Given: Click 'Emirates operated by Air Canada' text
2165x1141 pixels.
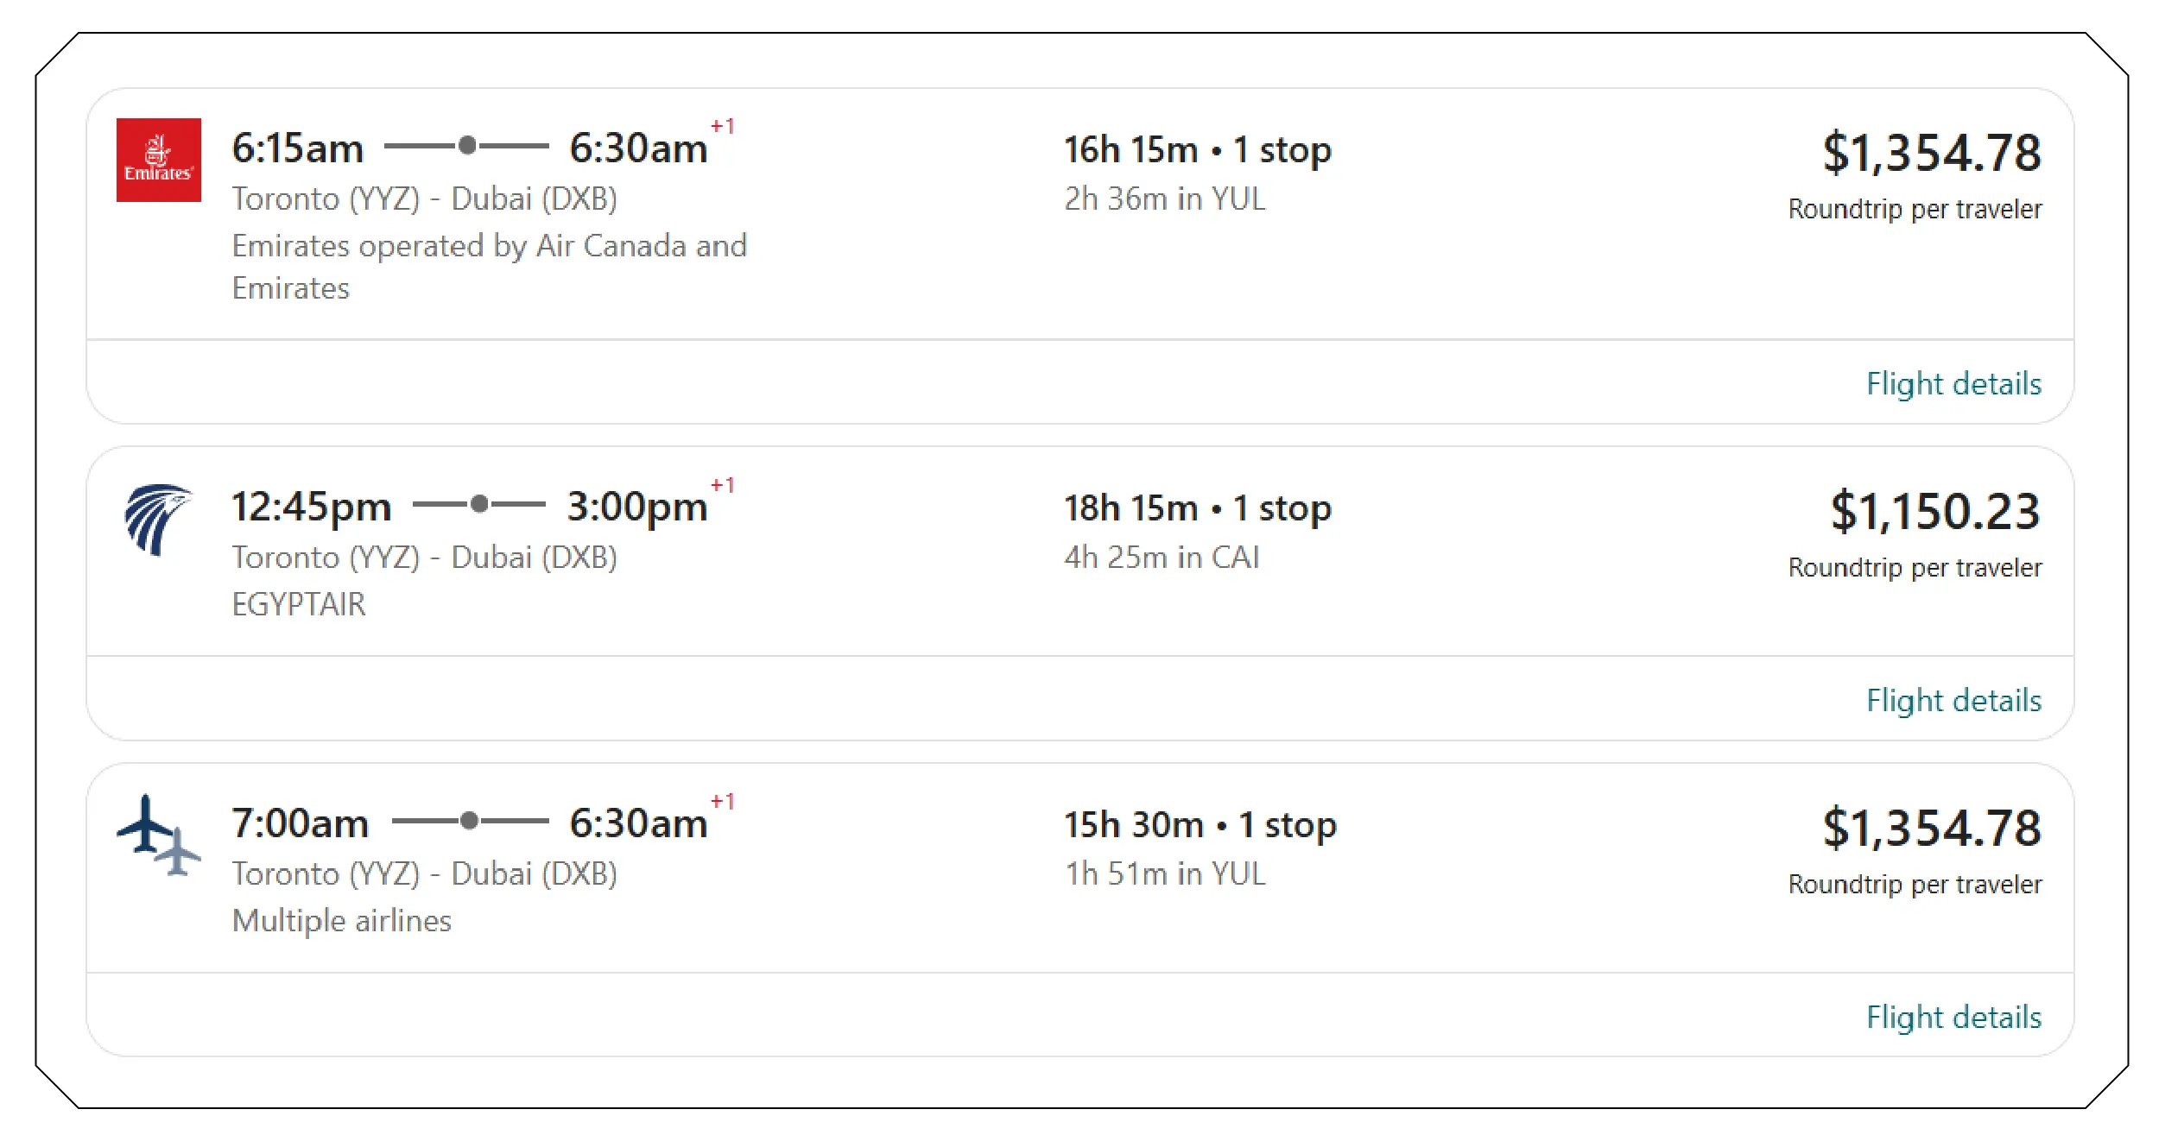Looking at the screenshot, I should 489,246.
